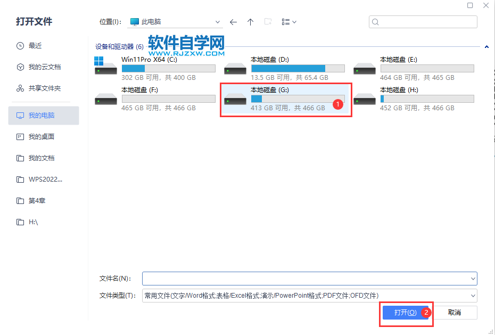This screenshot has height=335, width=495.
Task: Open the 最近 (Recent) sidebar item
Action: tap(35, 45)
